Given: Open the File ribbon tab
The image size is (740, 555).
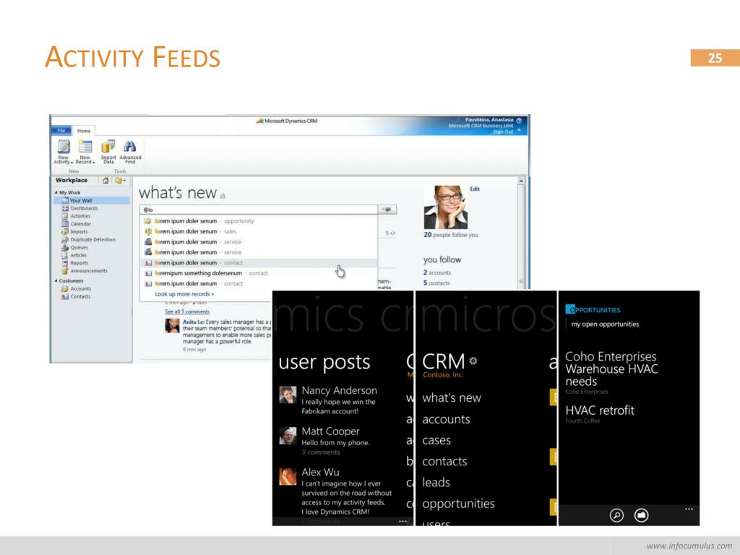Looking at the screenshot, I should pyautogui.click(x=61, y=130).
